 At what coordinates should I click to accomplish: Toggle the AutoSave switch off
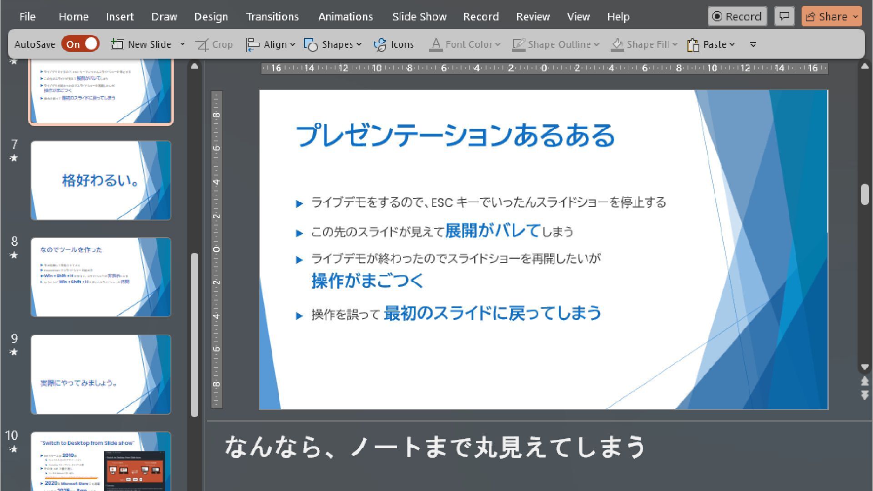tap(80, 44)
